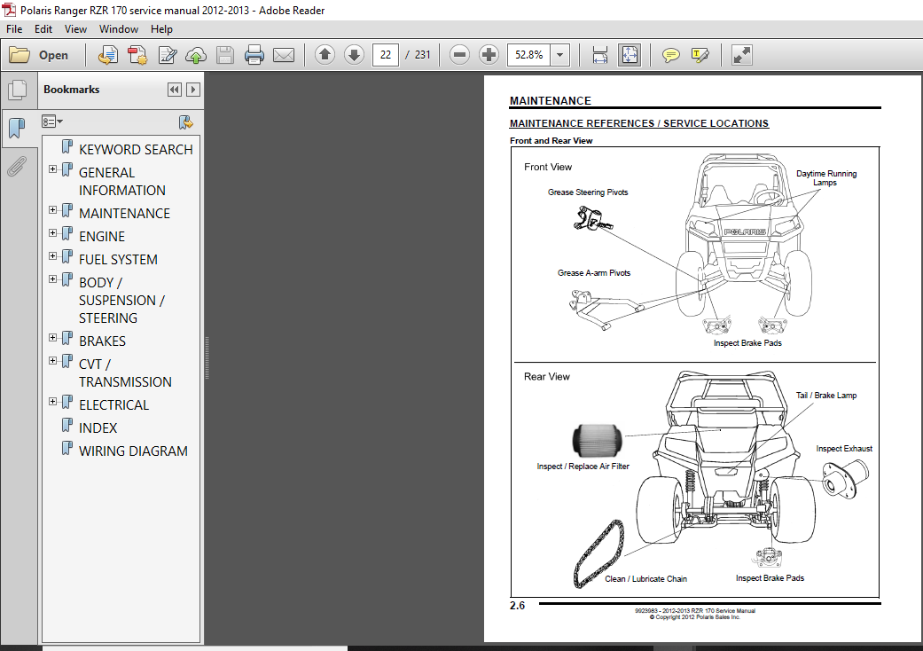
Task: Open the Window menu
Action: point(118,29)
